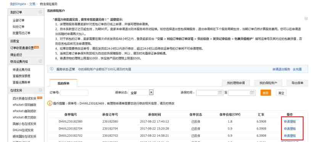The height and width of the screenshot is (142, 311).
Task: Open 全部订单 in the sidebar
Action: 18,21
